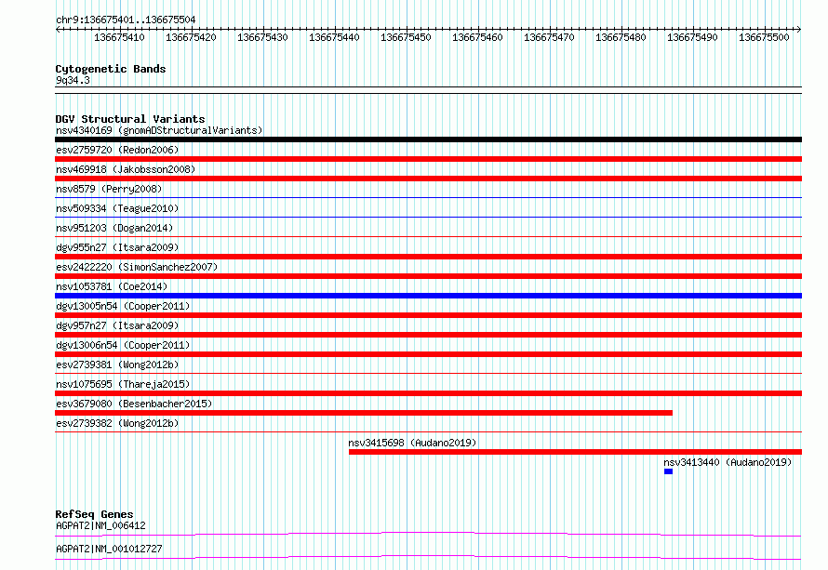Screen dimensions: 828x570
Task: Open the 9q34.3 band label
Action: [73, 80]
